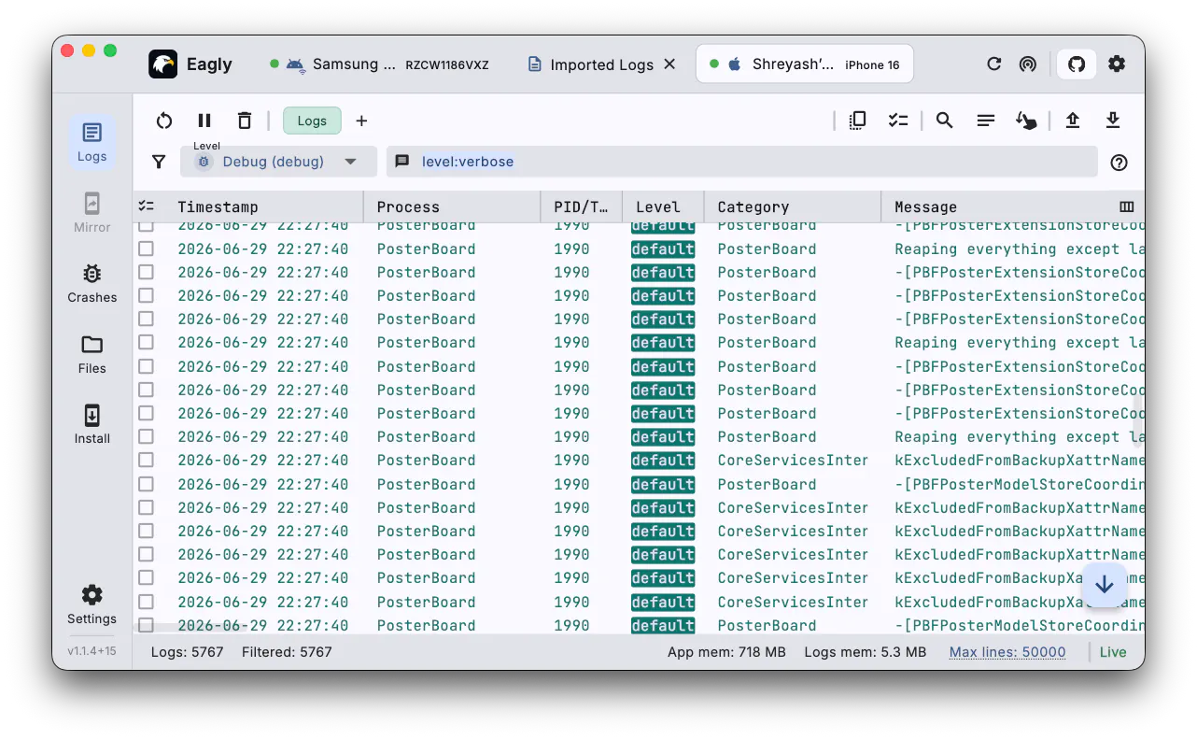This screenshot has height=739, width=1197.
Task: Sort by Process column header
Action: [x=408, y=207]
